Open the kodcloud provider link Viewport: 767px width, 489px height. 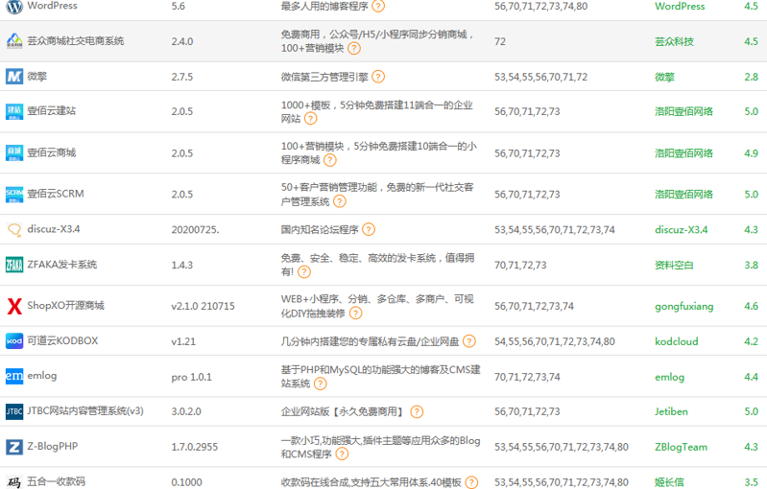click(x=676, y=341)
